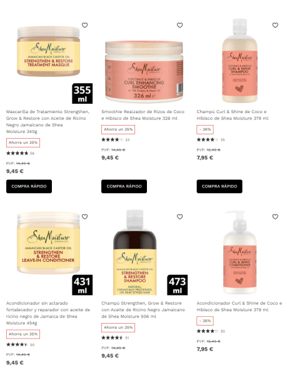View the 56 reviews star rating of Mascarilla
297x368 pixels.
point(20,153)
